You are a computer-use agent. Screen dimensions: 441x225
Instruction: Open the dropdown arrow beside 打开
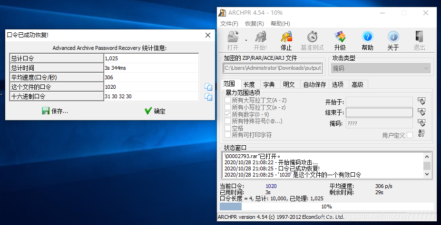[x=246, y=40]
